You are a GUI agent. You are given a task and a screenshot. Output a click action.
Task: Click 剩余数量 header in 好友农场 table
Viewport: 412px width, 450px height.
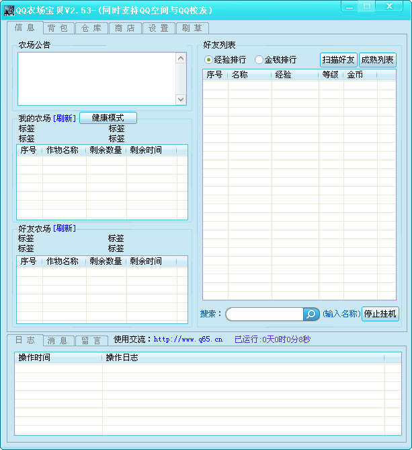(106, 261)
